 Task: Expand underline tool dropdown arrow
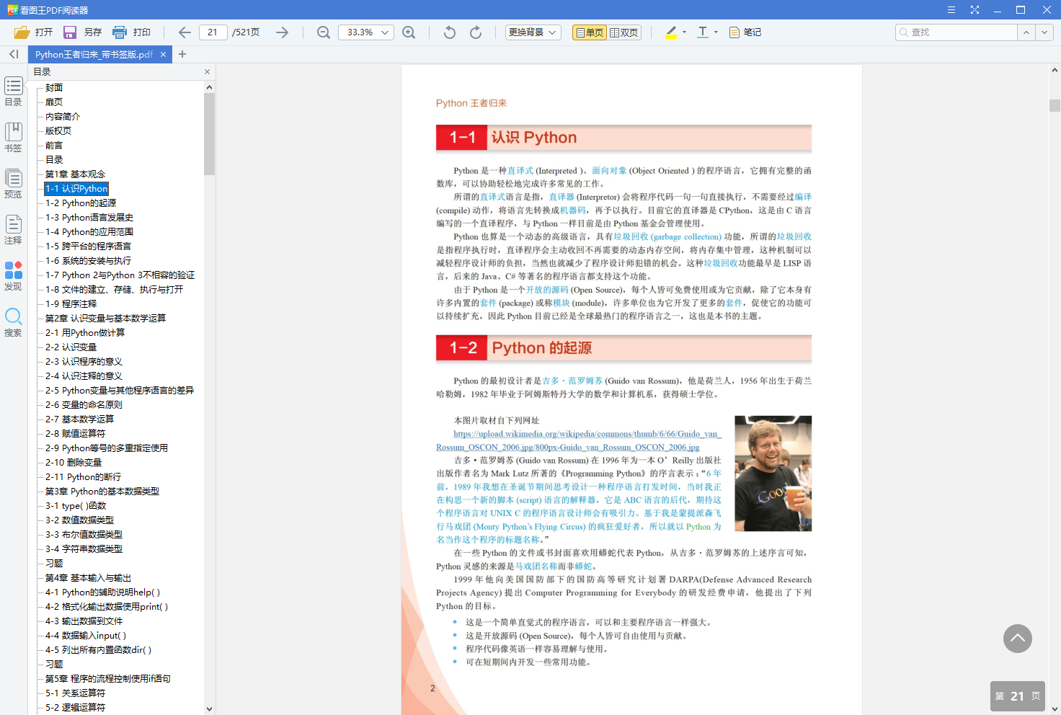click(x=716, y=32)
